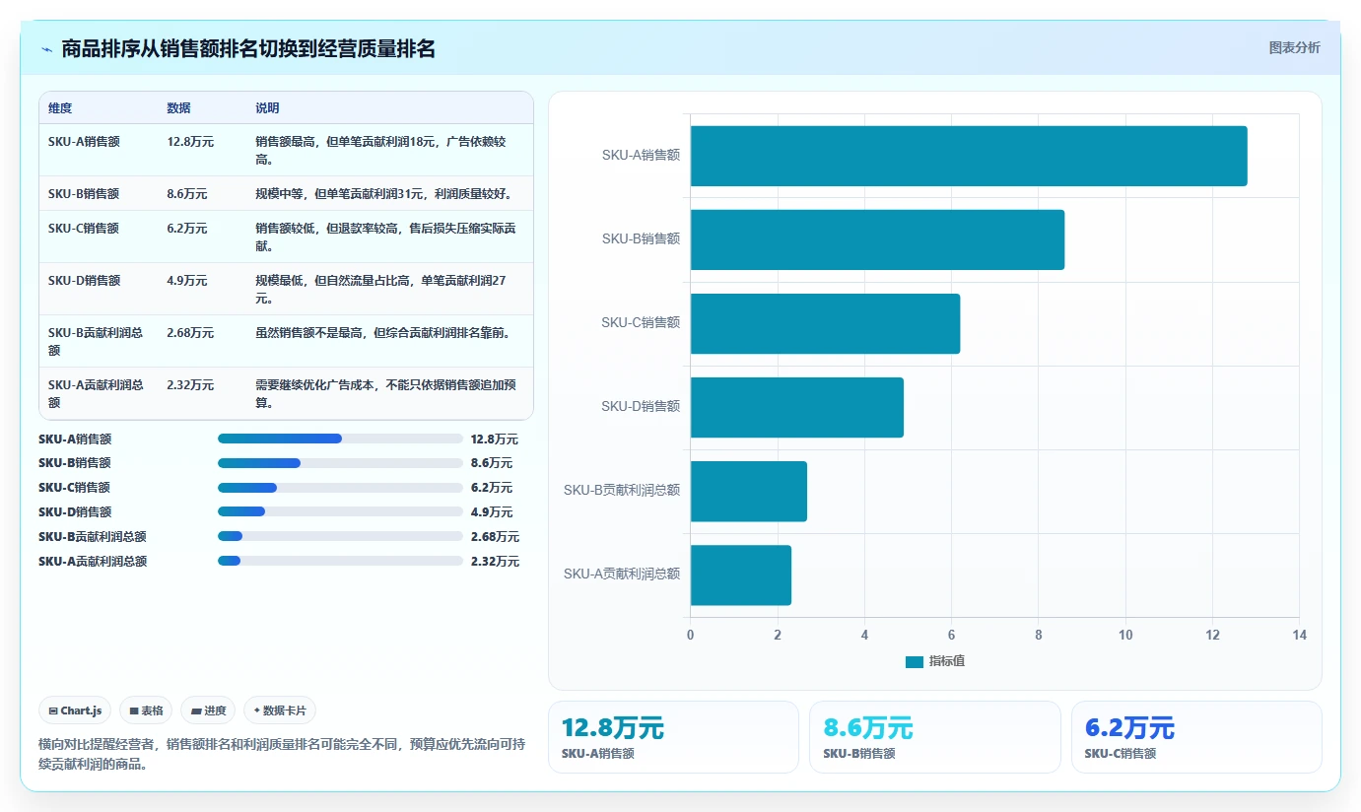Click the 2.68万元 table cell

[191, 332]
